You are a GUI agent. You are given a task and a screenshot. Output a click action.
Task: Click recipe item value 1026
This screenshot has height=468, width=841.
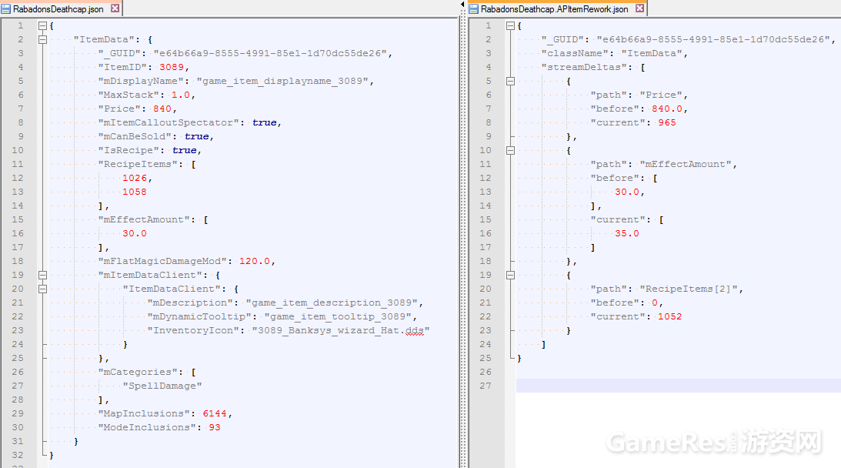[135, 178]
